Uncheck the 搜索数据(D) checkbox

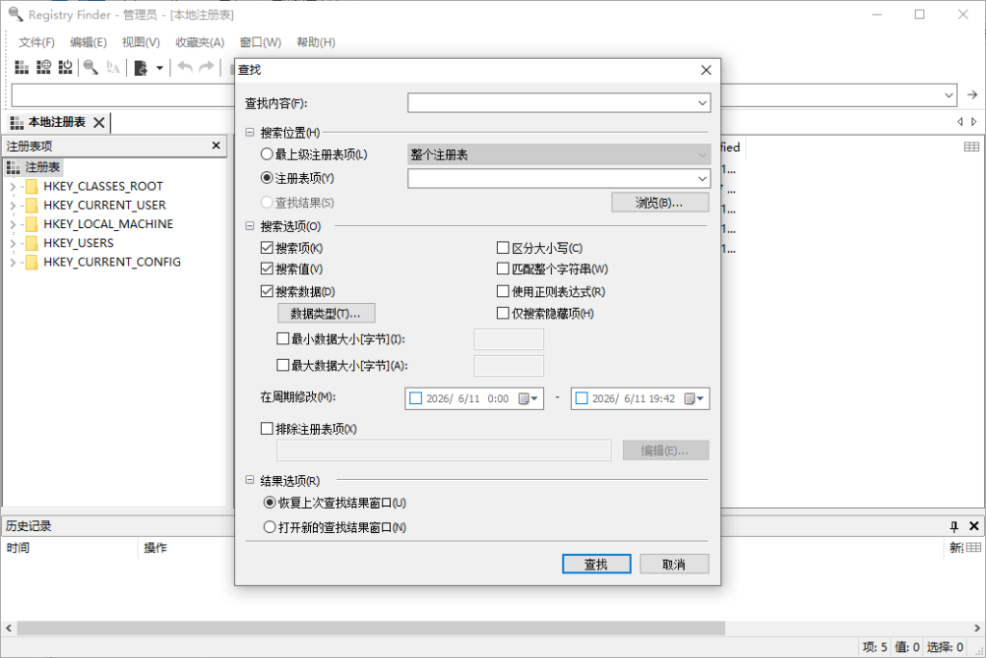pyautogui.click(x=267, y=291)
